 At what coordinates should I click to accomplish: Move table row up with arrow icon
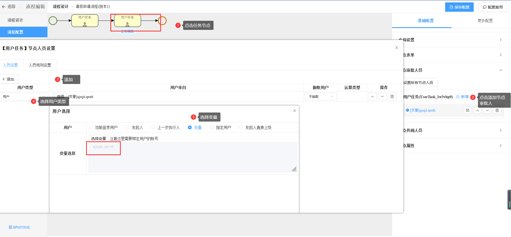coord(372,97)
